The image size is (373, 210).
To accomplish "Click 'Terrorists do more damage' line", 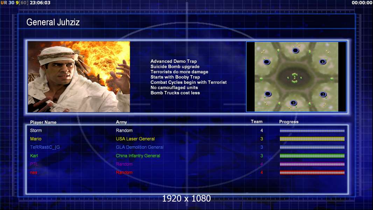I will coord(180,72).
